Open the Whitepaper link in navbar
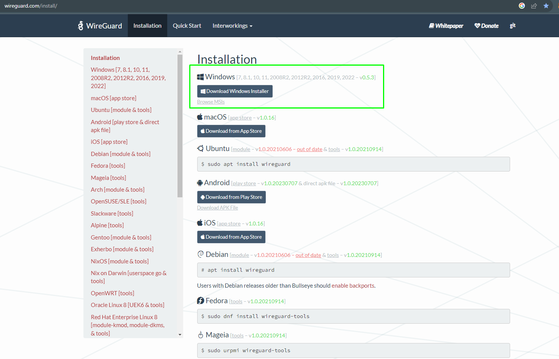The width and height of the screenshot is (559, 359). (x=446, y=26)
